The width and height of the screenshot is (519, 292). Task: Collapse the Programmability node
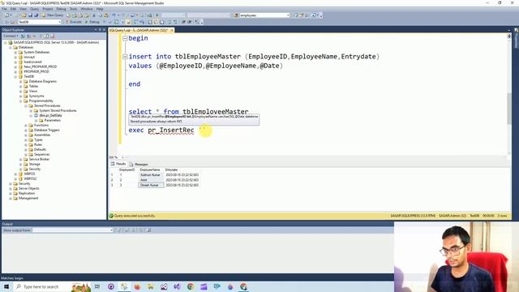click(x=20, y=101)
